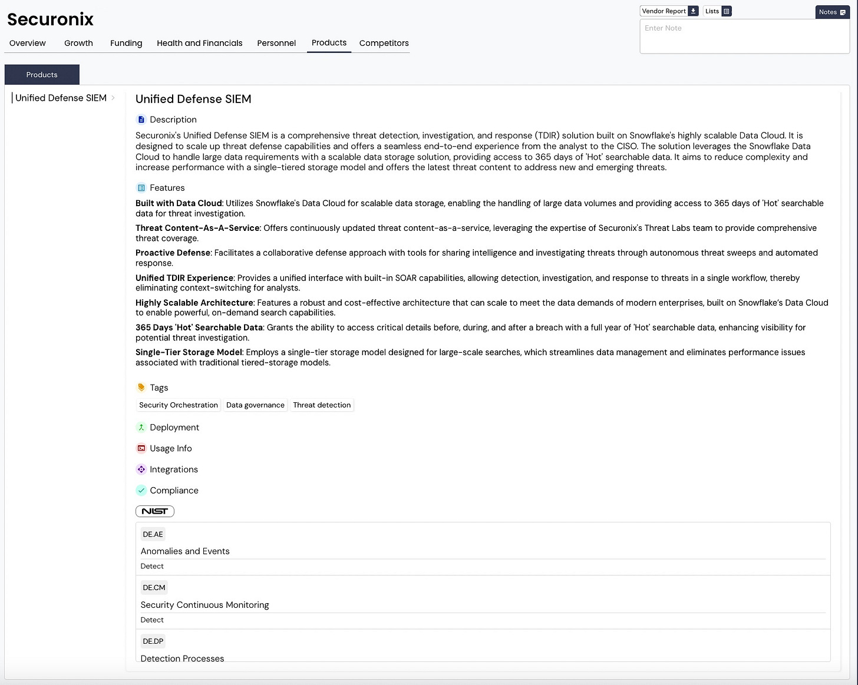The width and height of the screenshot is (858, 685).
Task: Click the Features section label
Action: coord(167,188)
